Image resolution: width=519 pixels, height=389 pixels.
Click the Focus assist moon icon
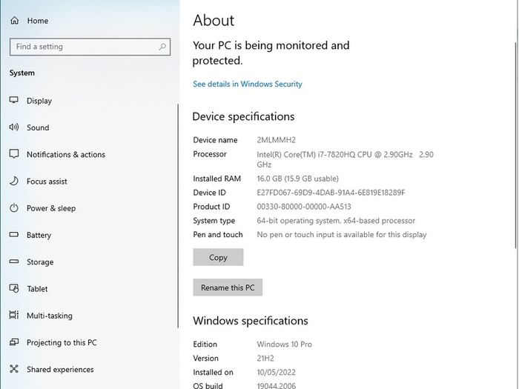pyautogui.click(x=14, y=181)
